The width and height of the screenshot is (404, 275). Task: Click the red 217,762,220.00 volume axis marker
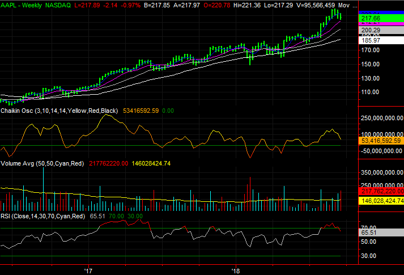point(381,191)
